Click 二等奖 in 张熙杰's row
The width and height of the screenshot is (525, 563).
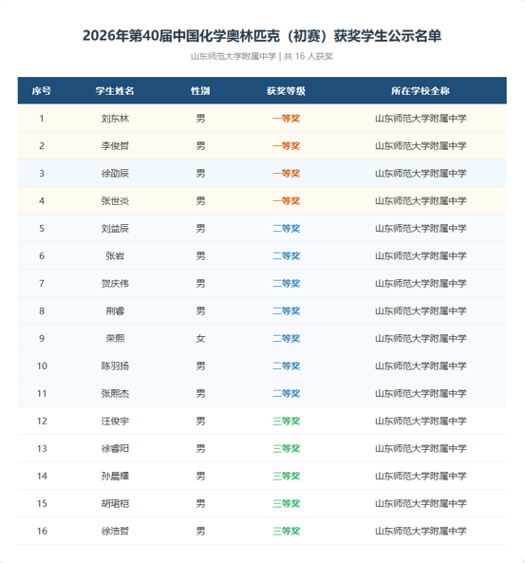coord(286,393)
